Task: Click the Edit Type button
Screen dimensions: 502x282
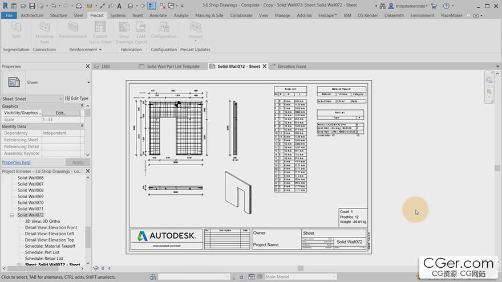Action: [77, 99]
